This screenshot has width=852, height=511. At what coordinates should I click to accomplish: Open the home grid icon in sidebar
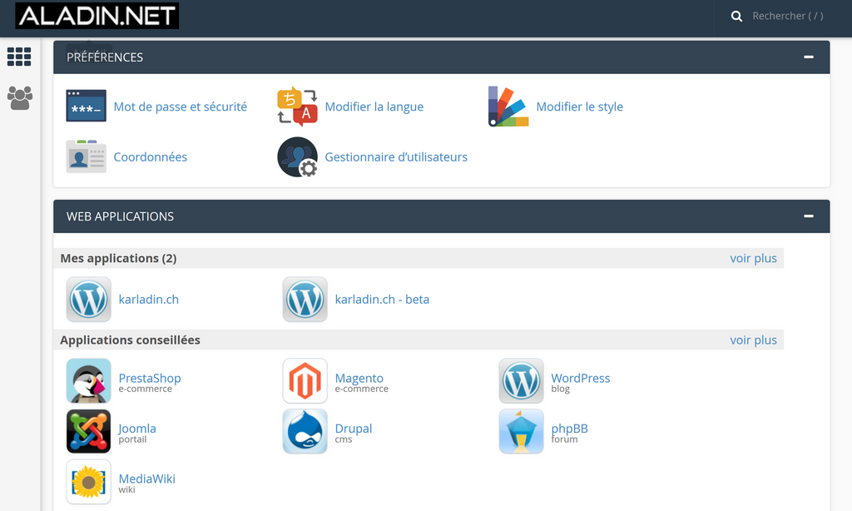click(x=19, y=57)
